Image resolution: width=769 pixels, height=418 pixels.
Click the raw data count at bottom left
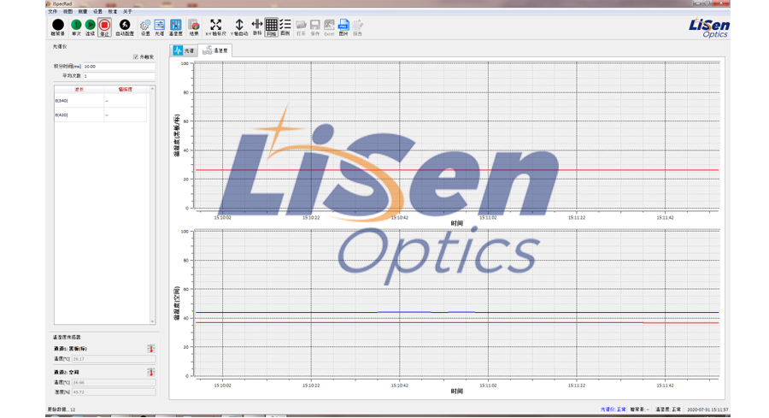click(x=62, y=409)
